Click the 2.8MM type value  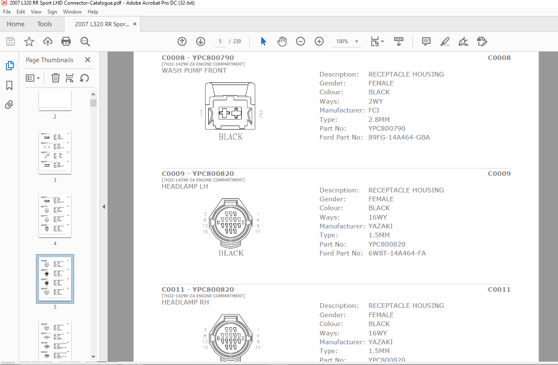tap(379, 120)
